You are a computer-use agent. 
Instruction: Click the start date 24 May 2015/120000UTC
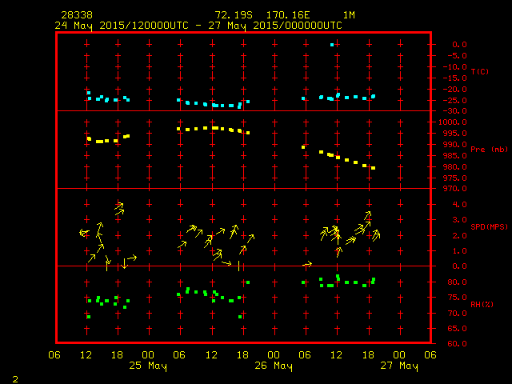click(x=121, y=25)
